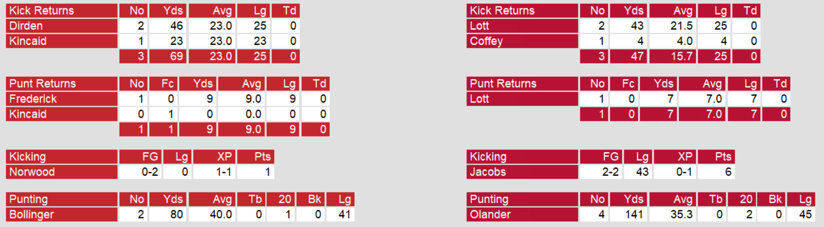Open Frederick in the Punt Returns table

(x=33, y=99)
